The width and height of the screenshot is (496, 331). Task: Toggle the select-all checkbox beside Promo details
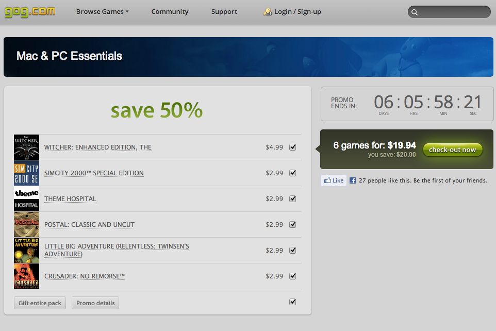tap(293, 302)
